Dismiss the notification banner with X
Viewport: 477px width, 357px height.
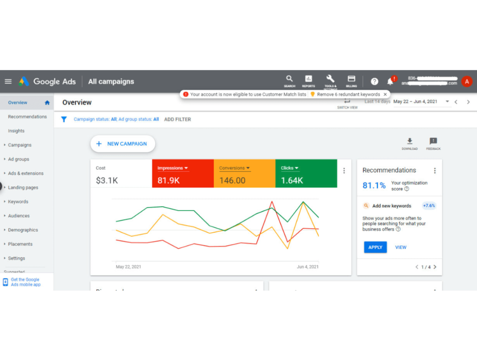pyautogui.click(x=385, y=94)
